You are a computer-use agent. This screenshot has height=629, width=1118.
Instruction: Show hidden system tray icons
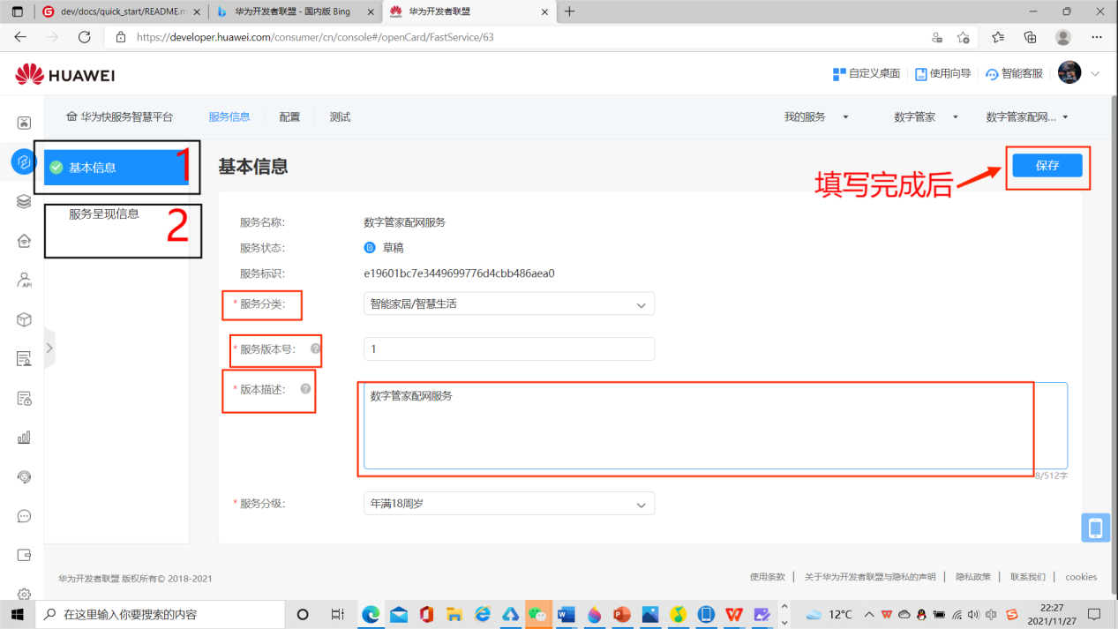869,614
